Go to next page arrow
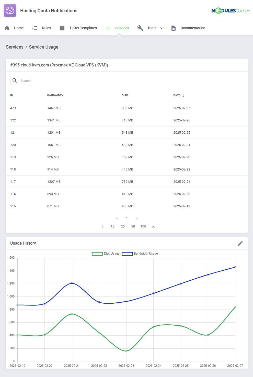The width and height of the screenshot is (253, 377). click(x=137, y=218)
